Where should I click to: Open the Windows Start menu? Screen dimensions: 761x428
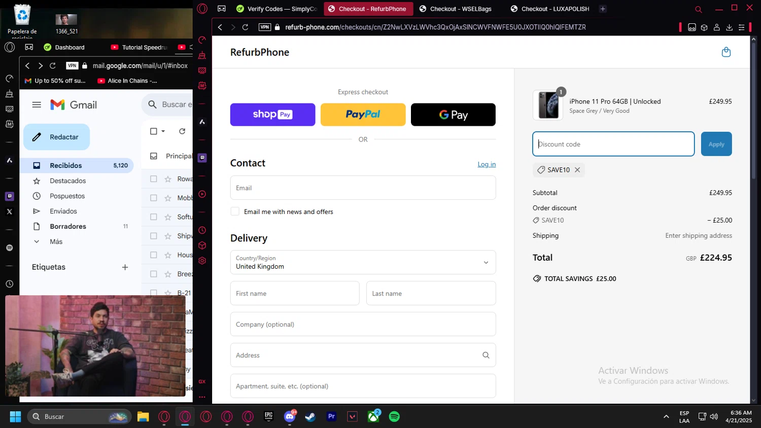[x=15, y=416]
